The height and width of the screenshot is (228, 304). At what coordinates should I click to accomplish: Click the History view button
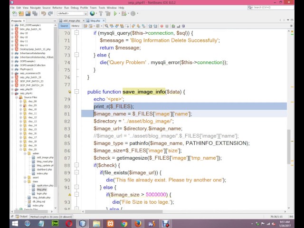tap(76, 26)
